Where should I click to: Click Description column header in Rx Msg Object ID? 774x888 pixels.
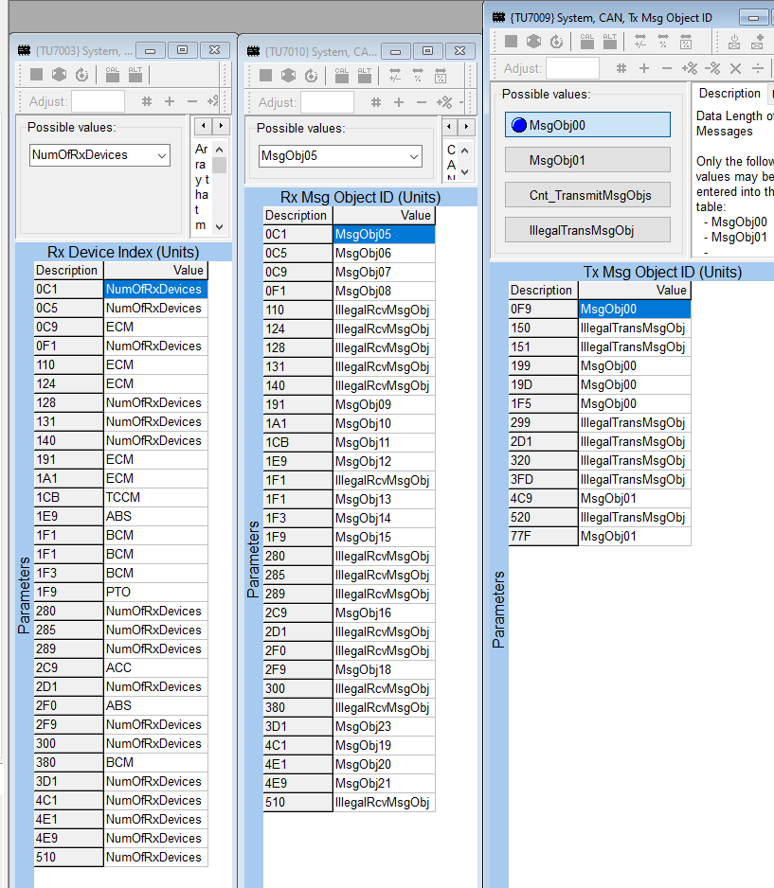[298, 215]
